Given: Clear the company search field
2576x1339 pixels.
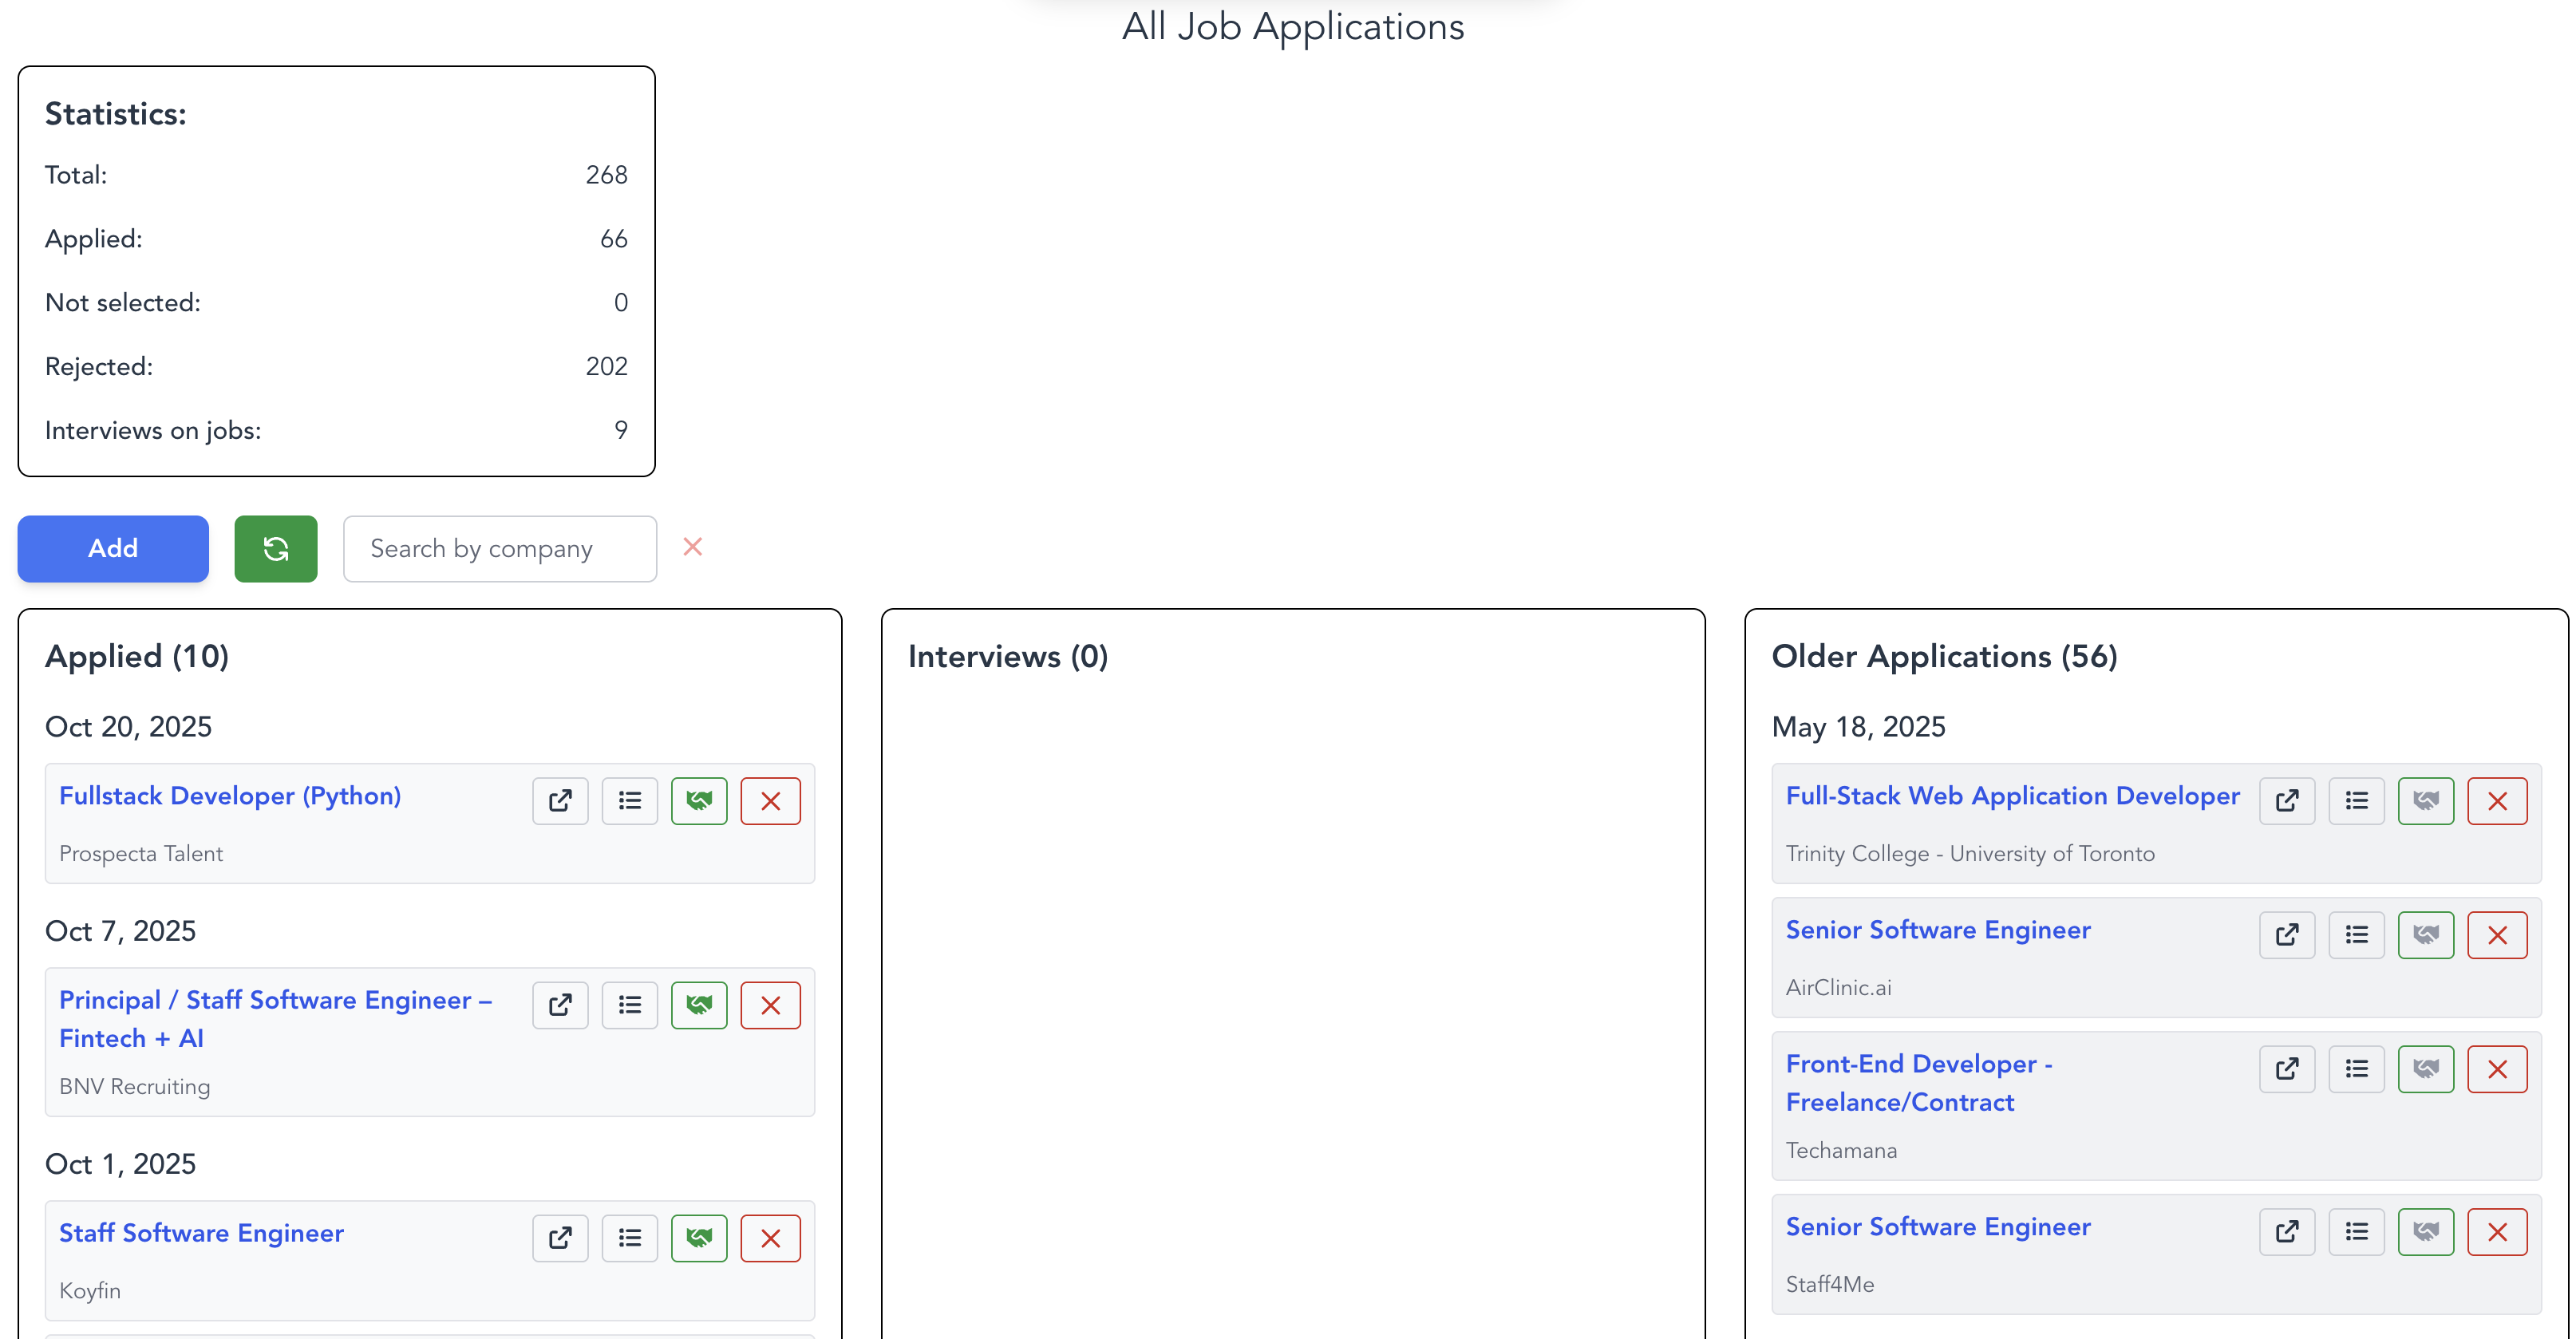Looking at the screenshot, I should 693,547.
